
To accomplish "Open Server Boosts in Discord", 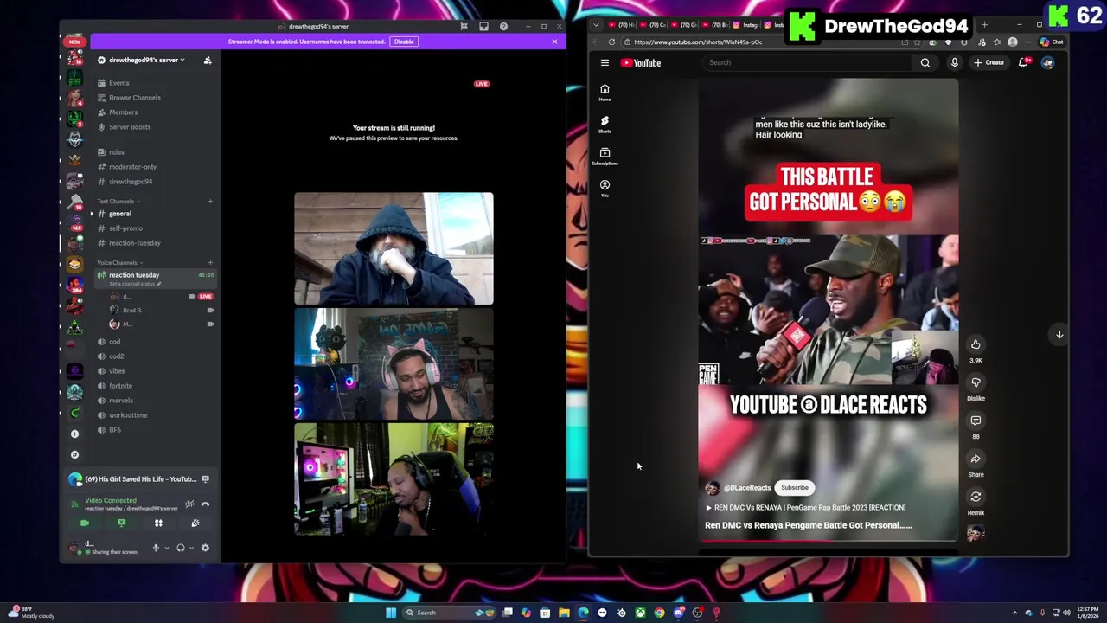I will [x=130, y=127].
